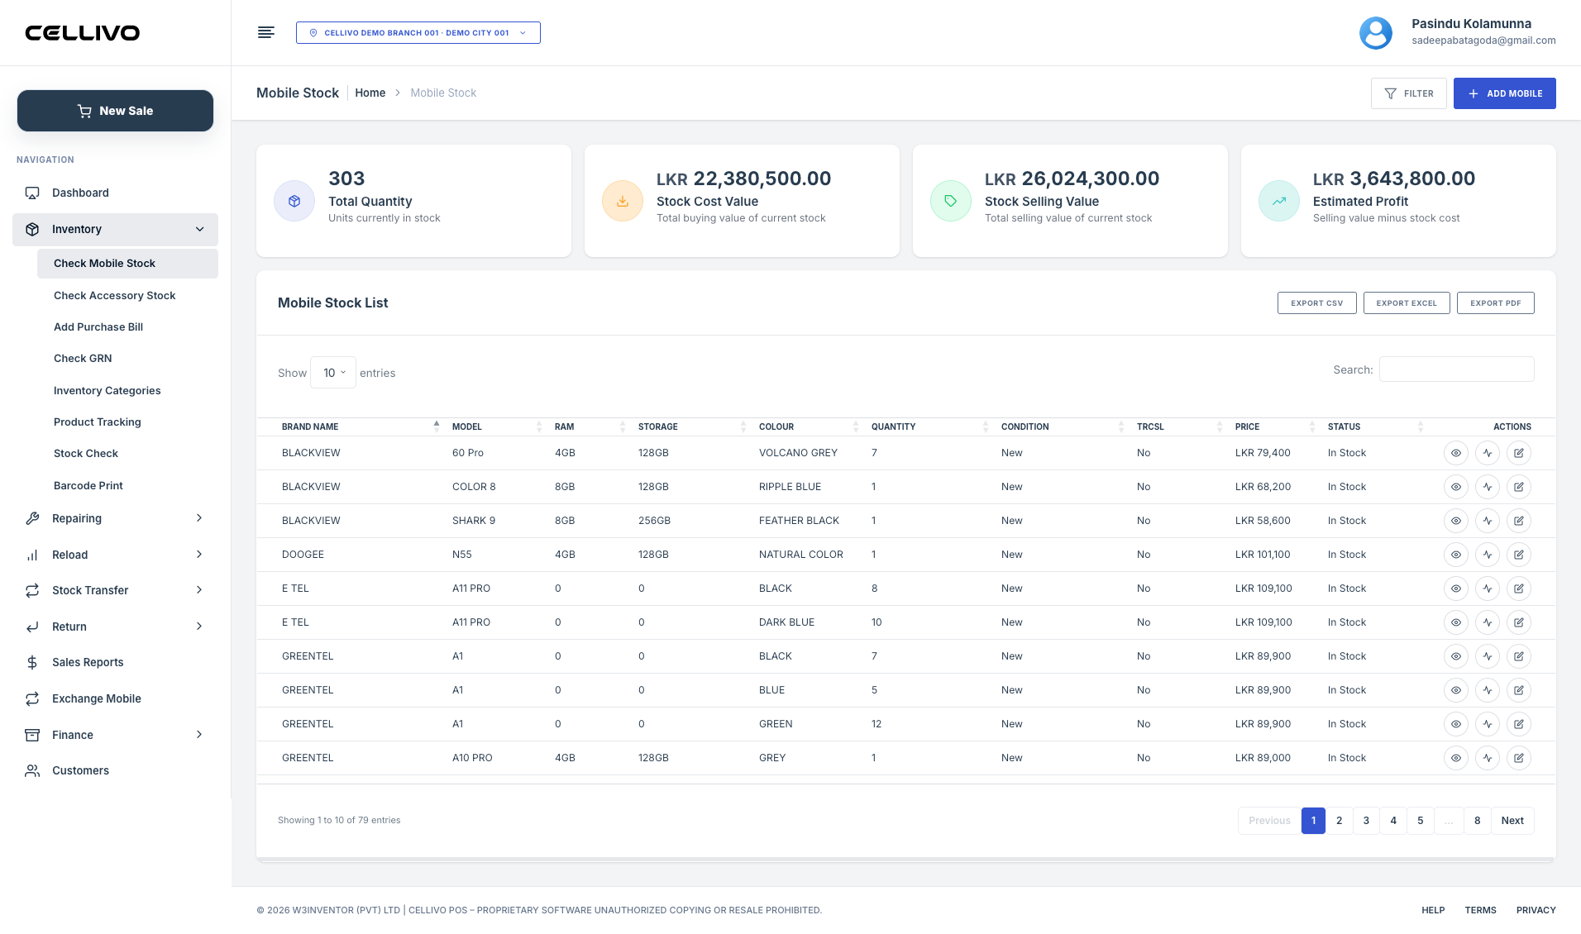Export the stock list as PDF
This screenshot has width=1581, height=934.
tap(1495, 303)
